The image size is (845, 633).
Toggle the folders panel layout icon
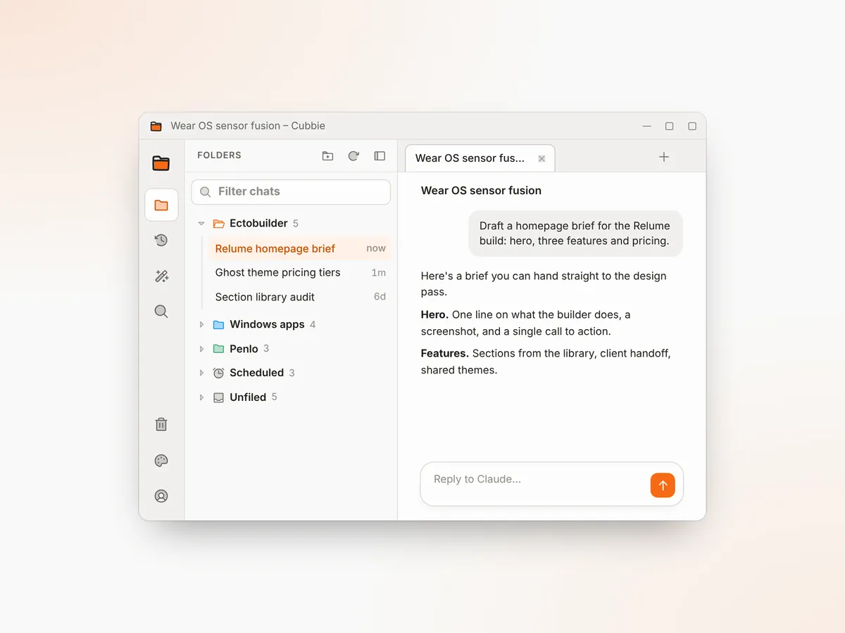(380, 156)
